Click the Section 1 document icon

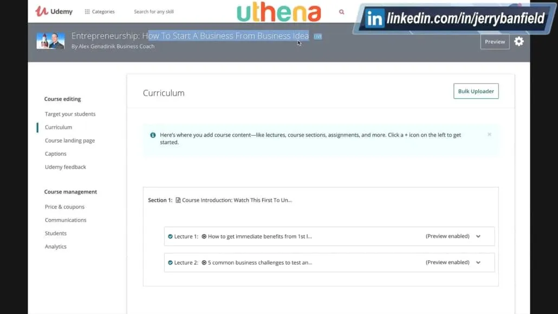pyautogui.click(x=178, y=200)
